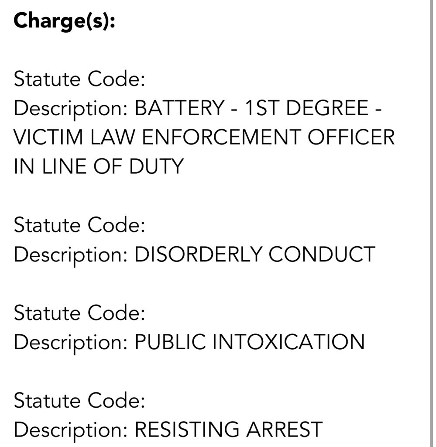Click the word "PUBLIC"
The height and width of the screenshot is (447, 436).
170,342
